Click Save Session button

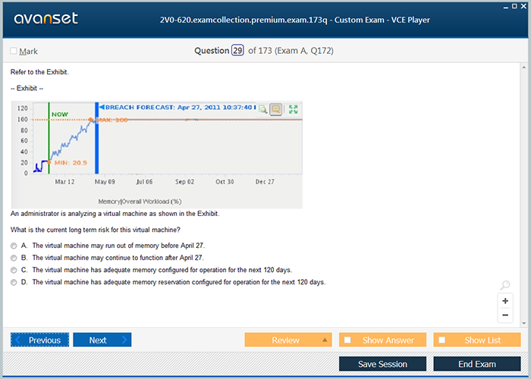[382, 364]
